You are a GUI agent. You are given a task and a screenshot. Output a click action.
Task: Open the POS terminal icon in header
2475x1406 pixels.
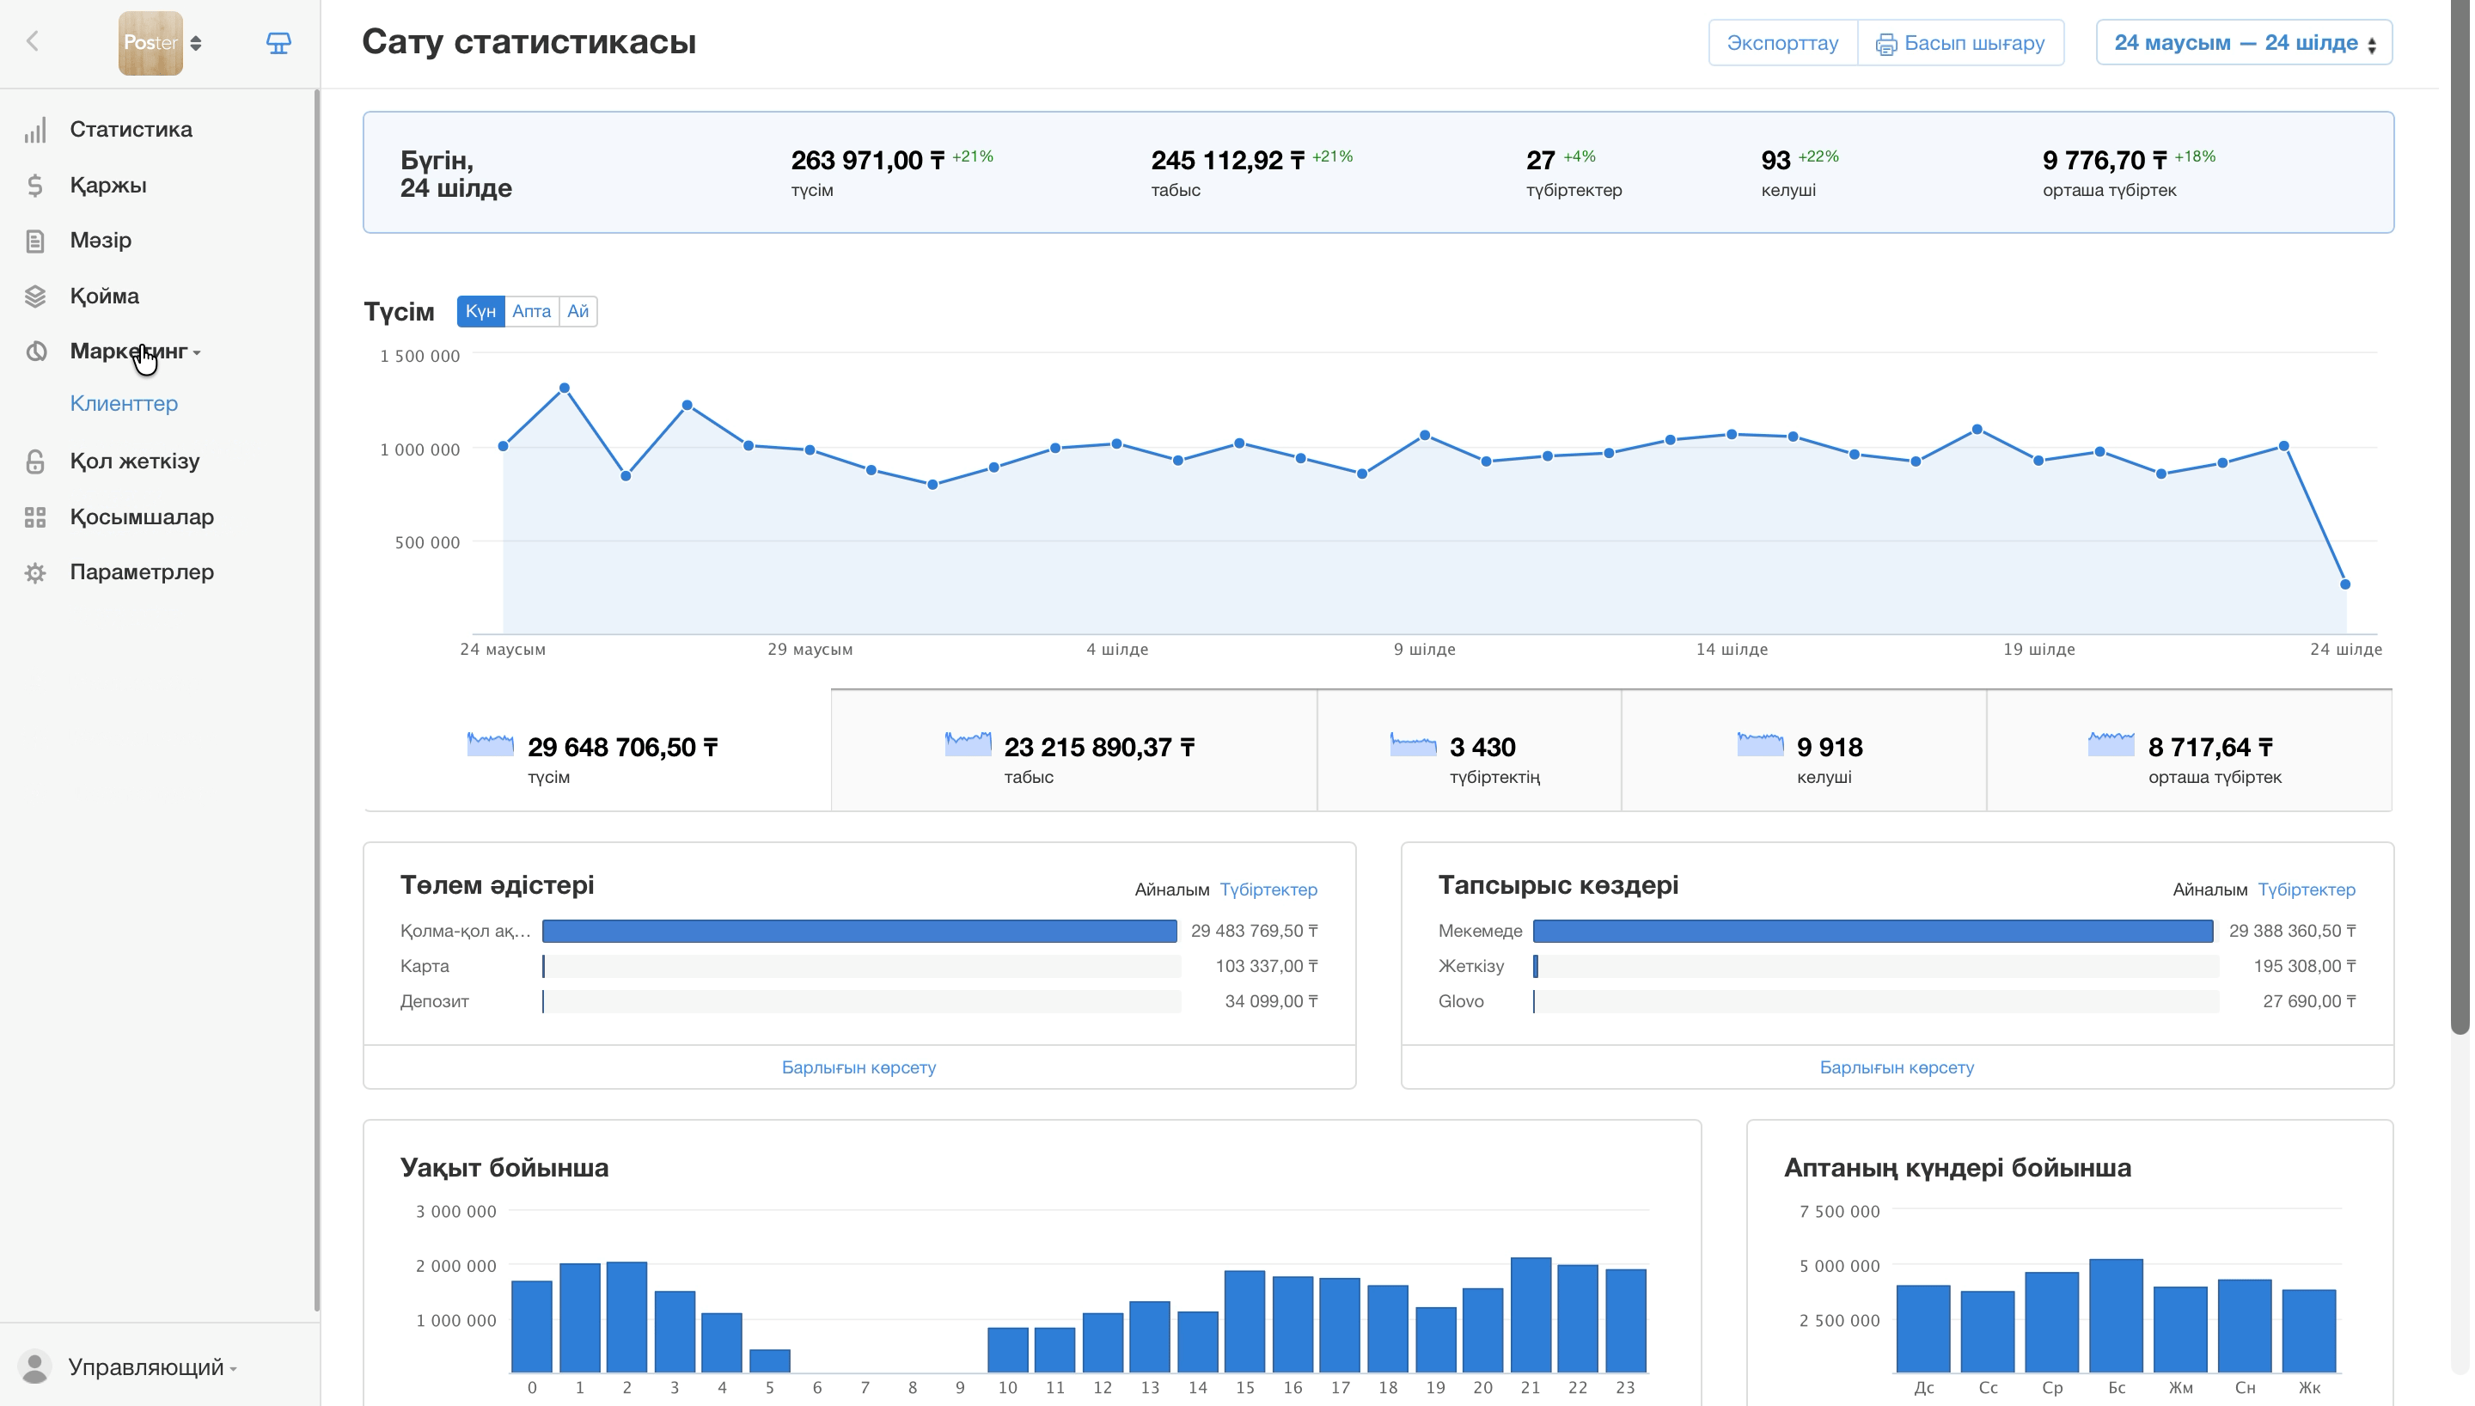[x=278, y=42]
